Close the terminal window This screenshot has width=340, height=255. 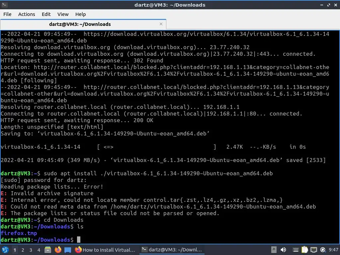click(336, 5)
